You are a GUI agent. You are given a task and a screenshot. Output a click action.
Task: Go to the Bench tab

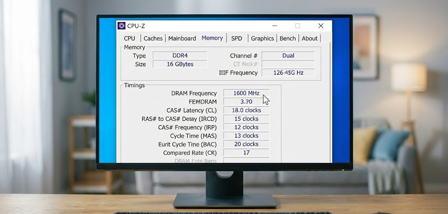coord(288,38)
